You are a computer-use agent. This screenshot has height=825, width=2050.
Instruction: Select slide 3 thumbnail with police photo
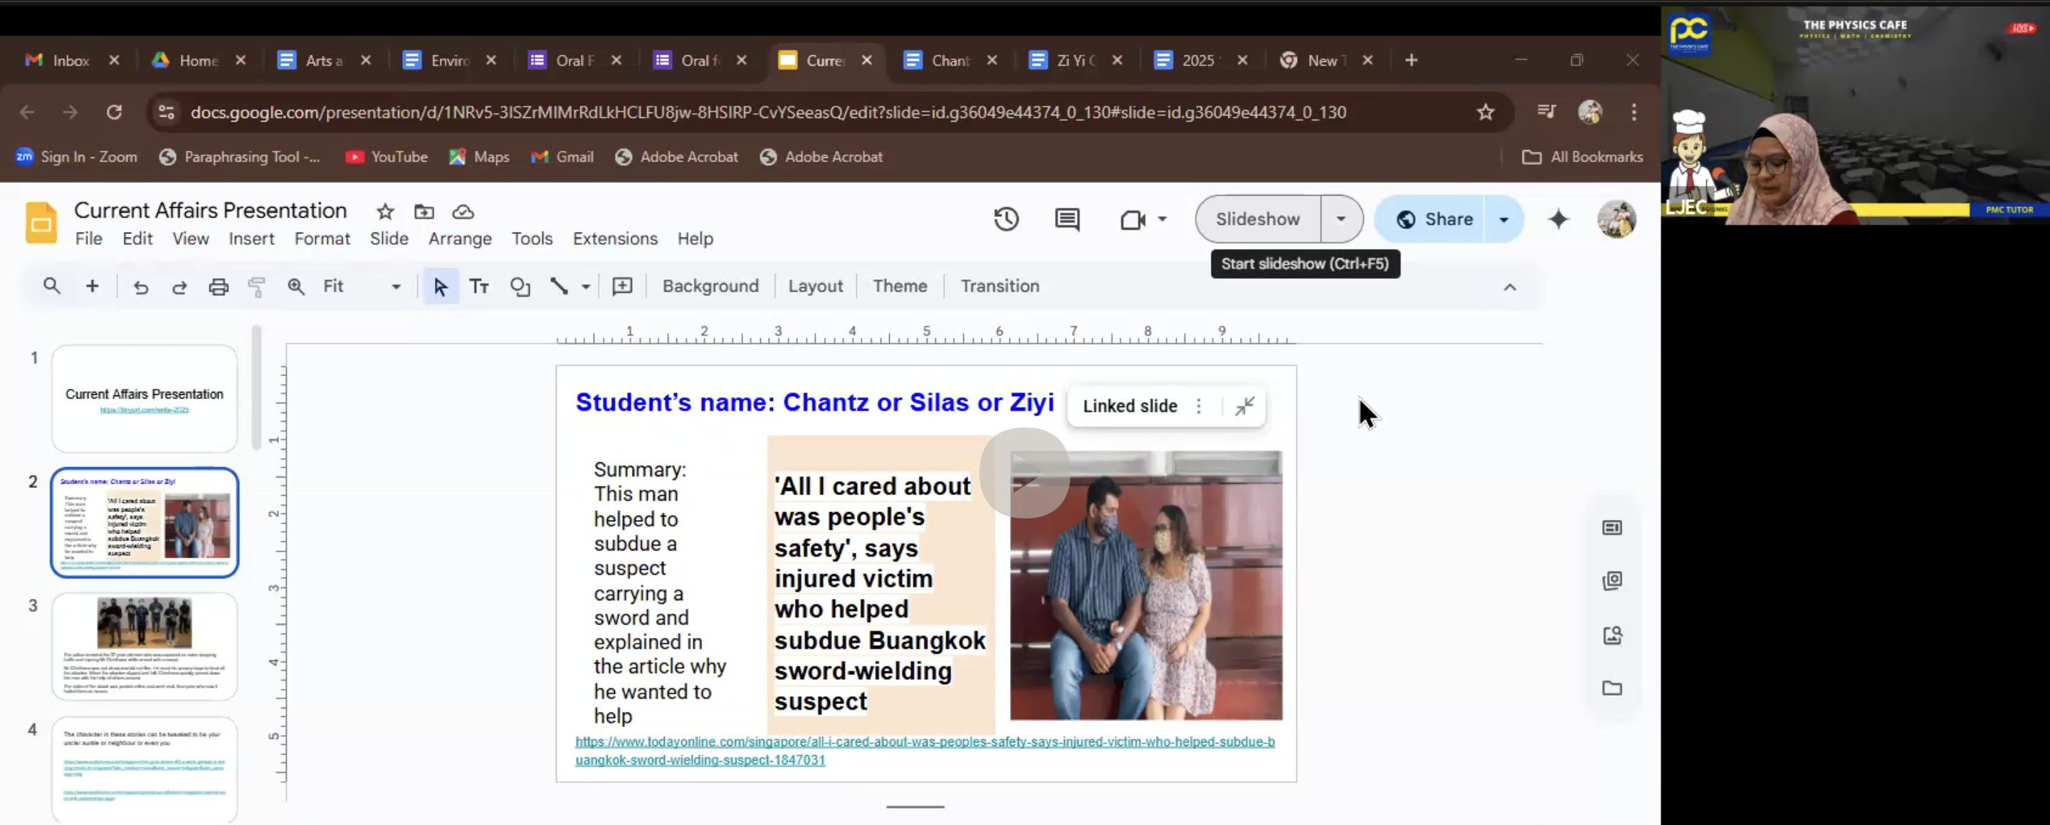[144, 646]
